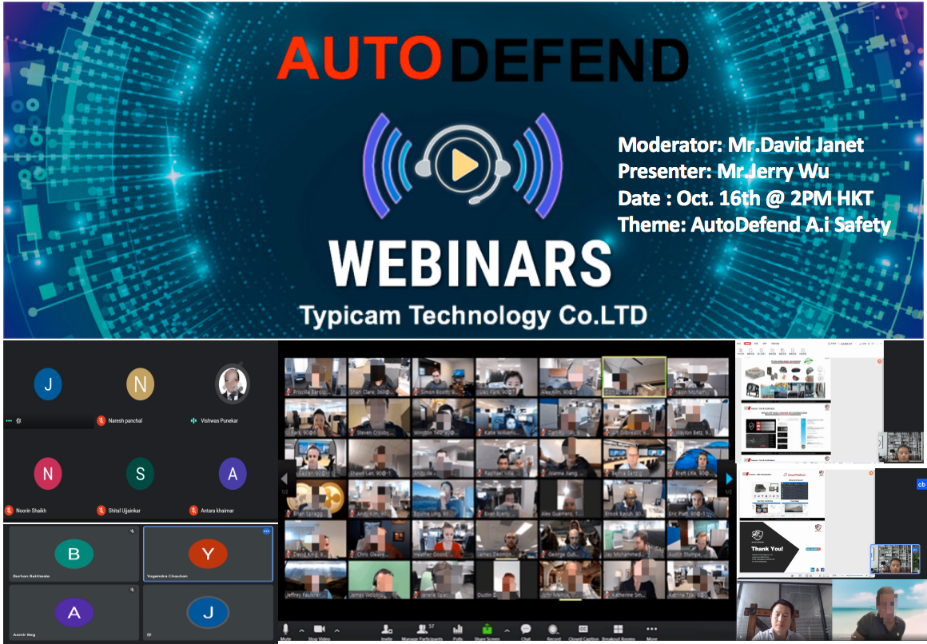Enable Closed Caption in Zoom toolbar

583,631
